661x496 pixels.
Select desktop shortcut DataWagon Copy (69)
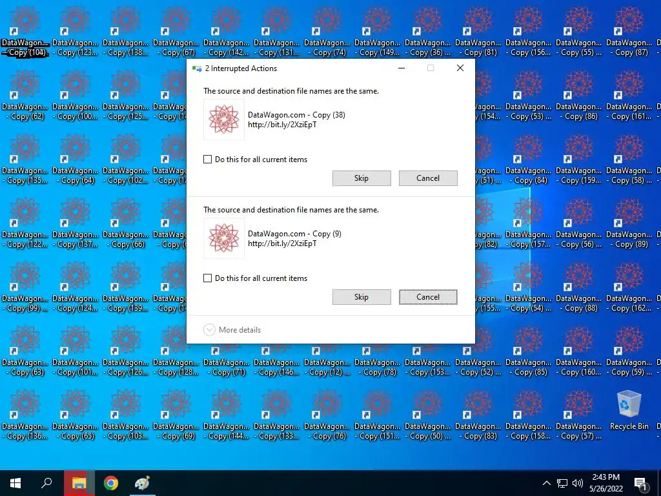coord(176,415)
